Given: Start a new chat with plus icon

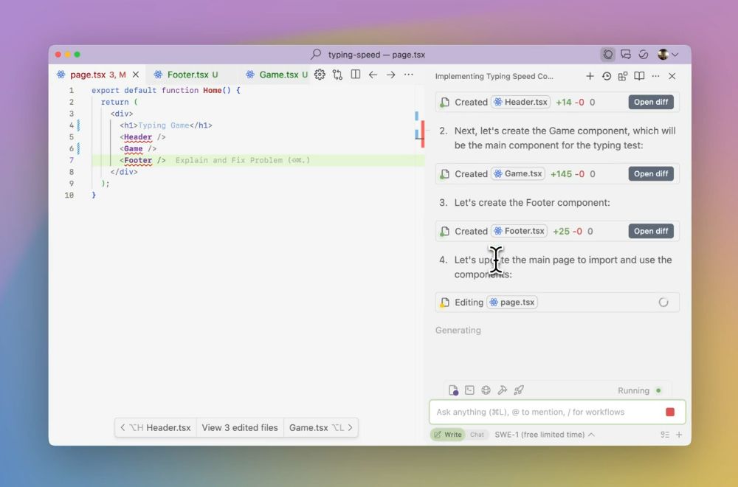Looking at the screenshot, I should 590,76.
